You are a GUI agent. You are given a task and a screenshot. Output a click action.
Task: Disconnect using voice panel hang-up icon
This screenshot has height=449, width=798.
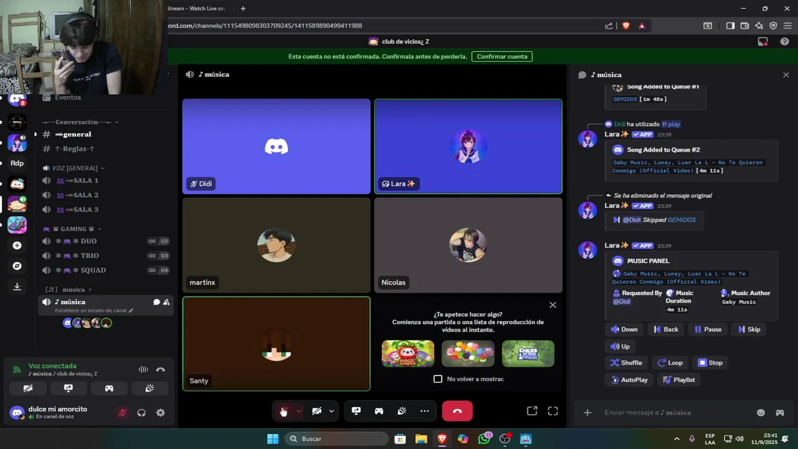click(x=161, y=369)
